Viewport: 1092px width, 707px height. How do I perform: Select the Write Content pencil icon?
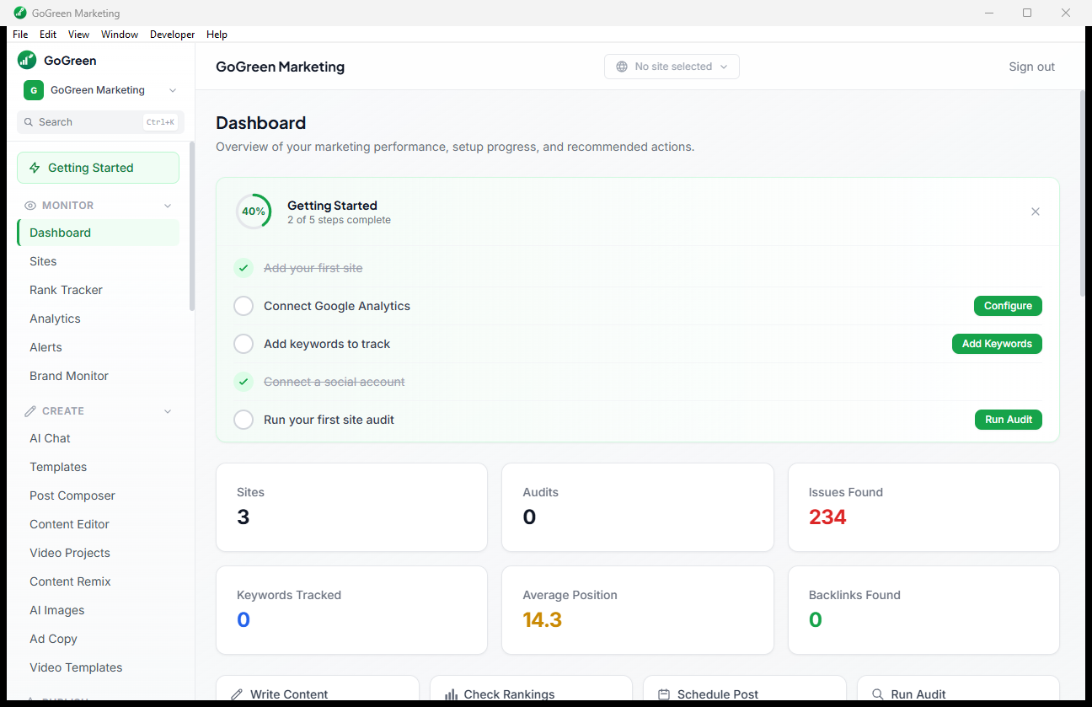pos(236,693)
